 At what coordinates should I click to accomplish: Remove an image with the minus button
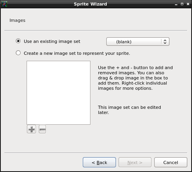(42, 129)
